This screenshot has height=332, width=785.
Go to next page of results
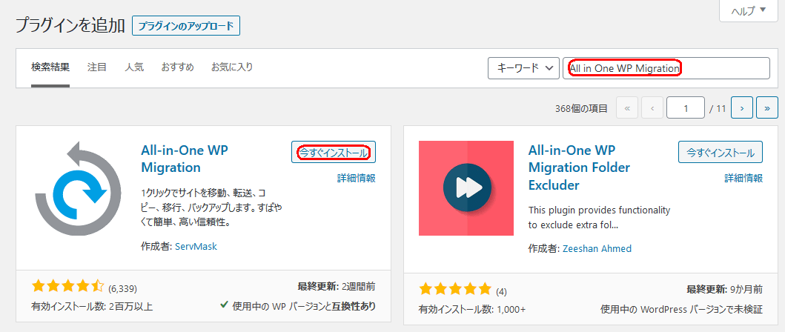pos(742,108)
